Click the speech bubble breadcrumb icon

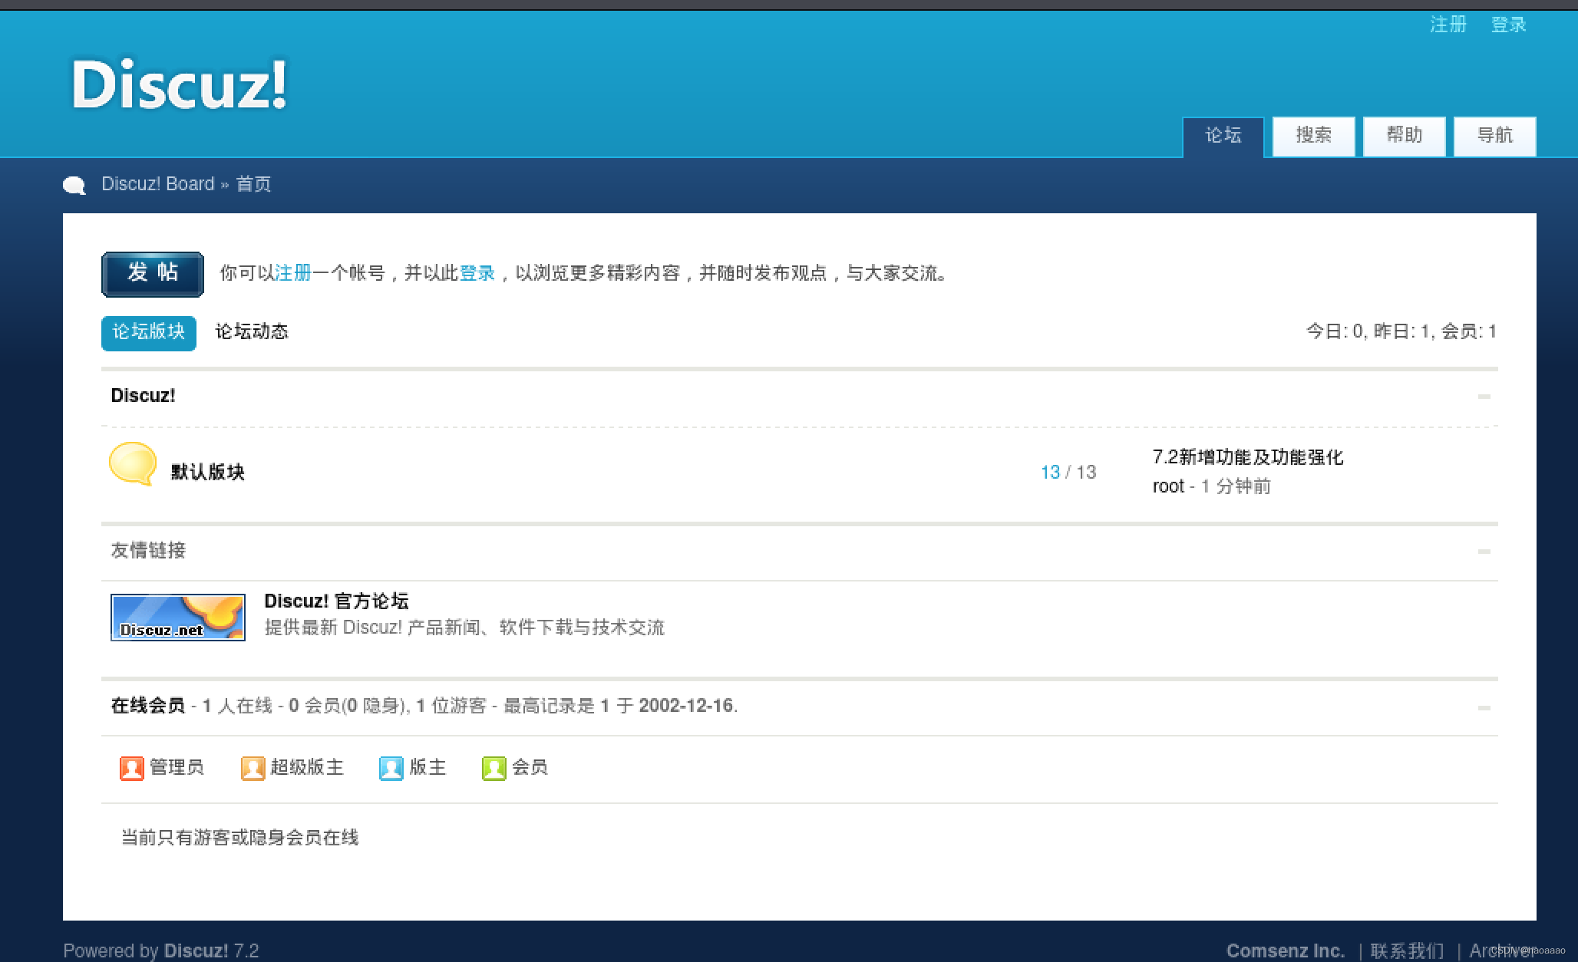(x=74, y=185)
